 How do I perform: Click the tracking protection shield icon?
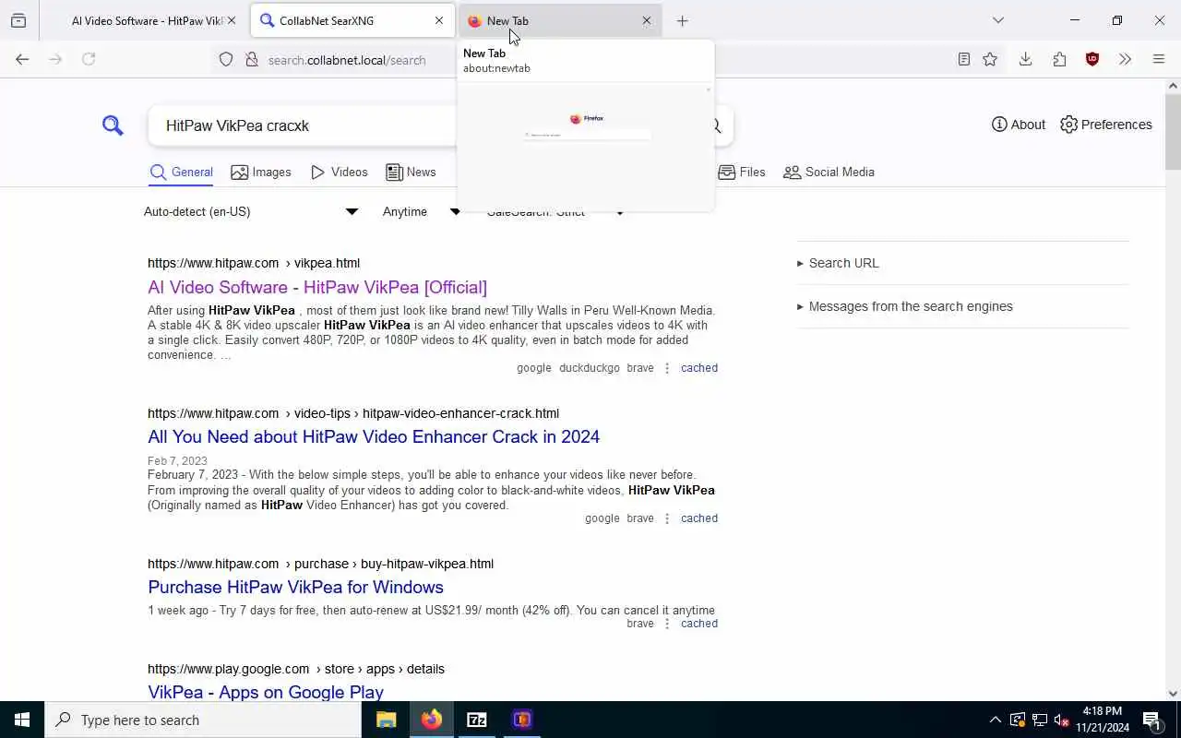pos(226,60)
